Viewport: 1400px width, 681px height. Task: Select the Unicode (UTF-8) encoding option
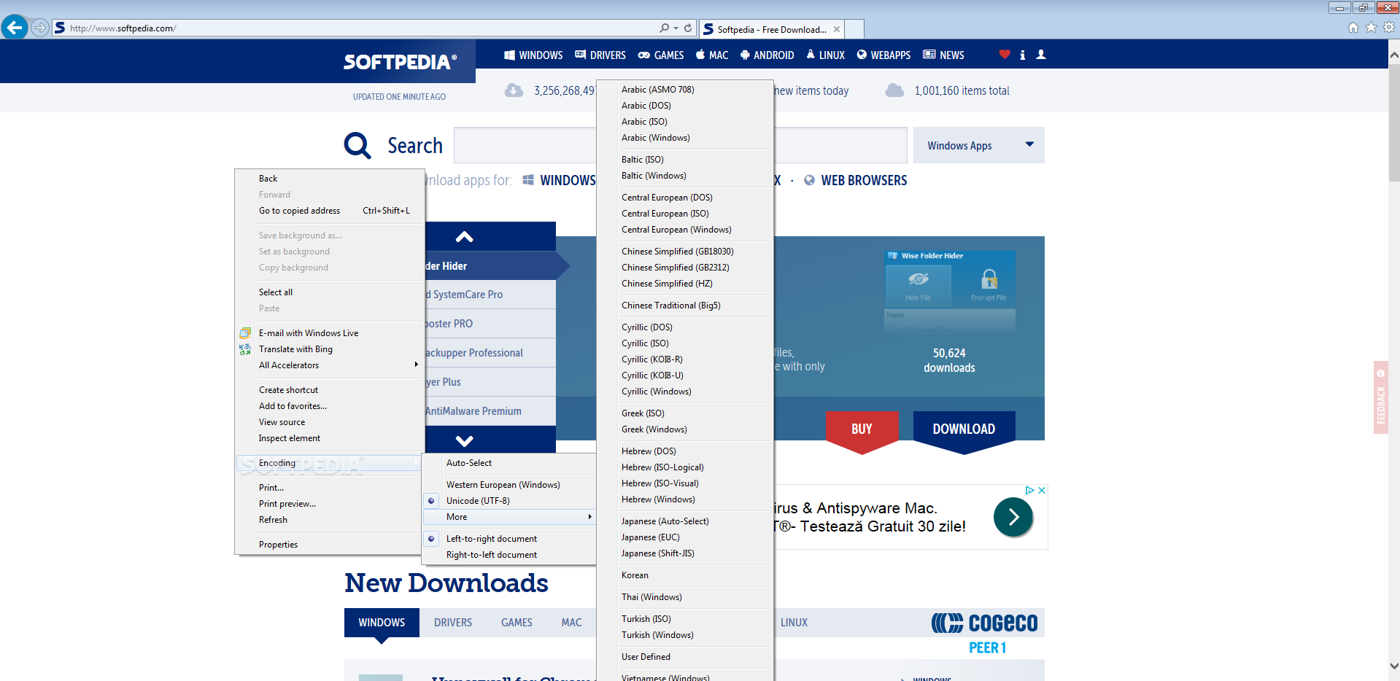coord(508,501)
